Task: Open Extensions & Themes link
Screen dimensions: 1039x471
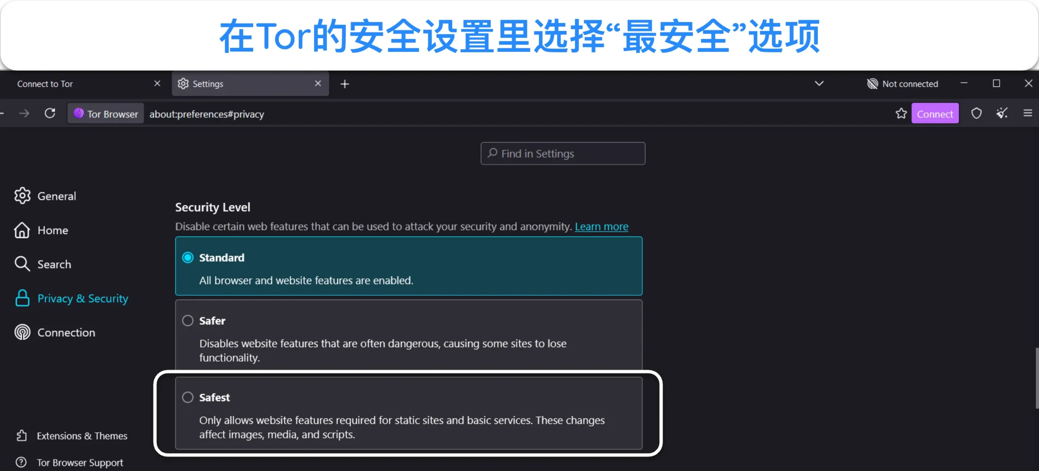Action: click(x=72, y=436)
